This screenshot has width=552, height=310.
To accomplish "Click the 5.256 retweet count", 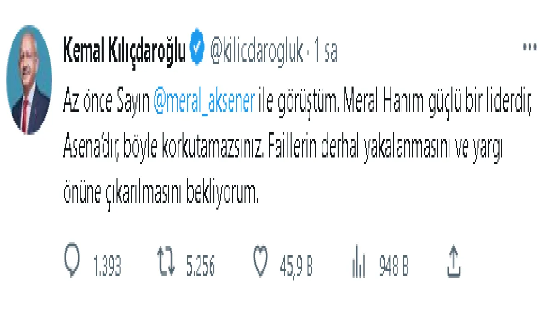I will click(x=201, y=267).
